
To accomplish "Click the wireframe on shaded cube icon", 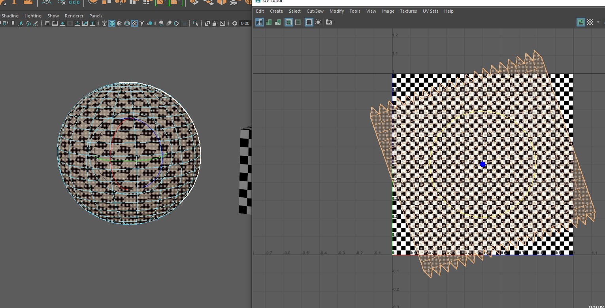I will [127, 23].
